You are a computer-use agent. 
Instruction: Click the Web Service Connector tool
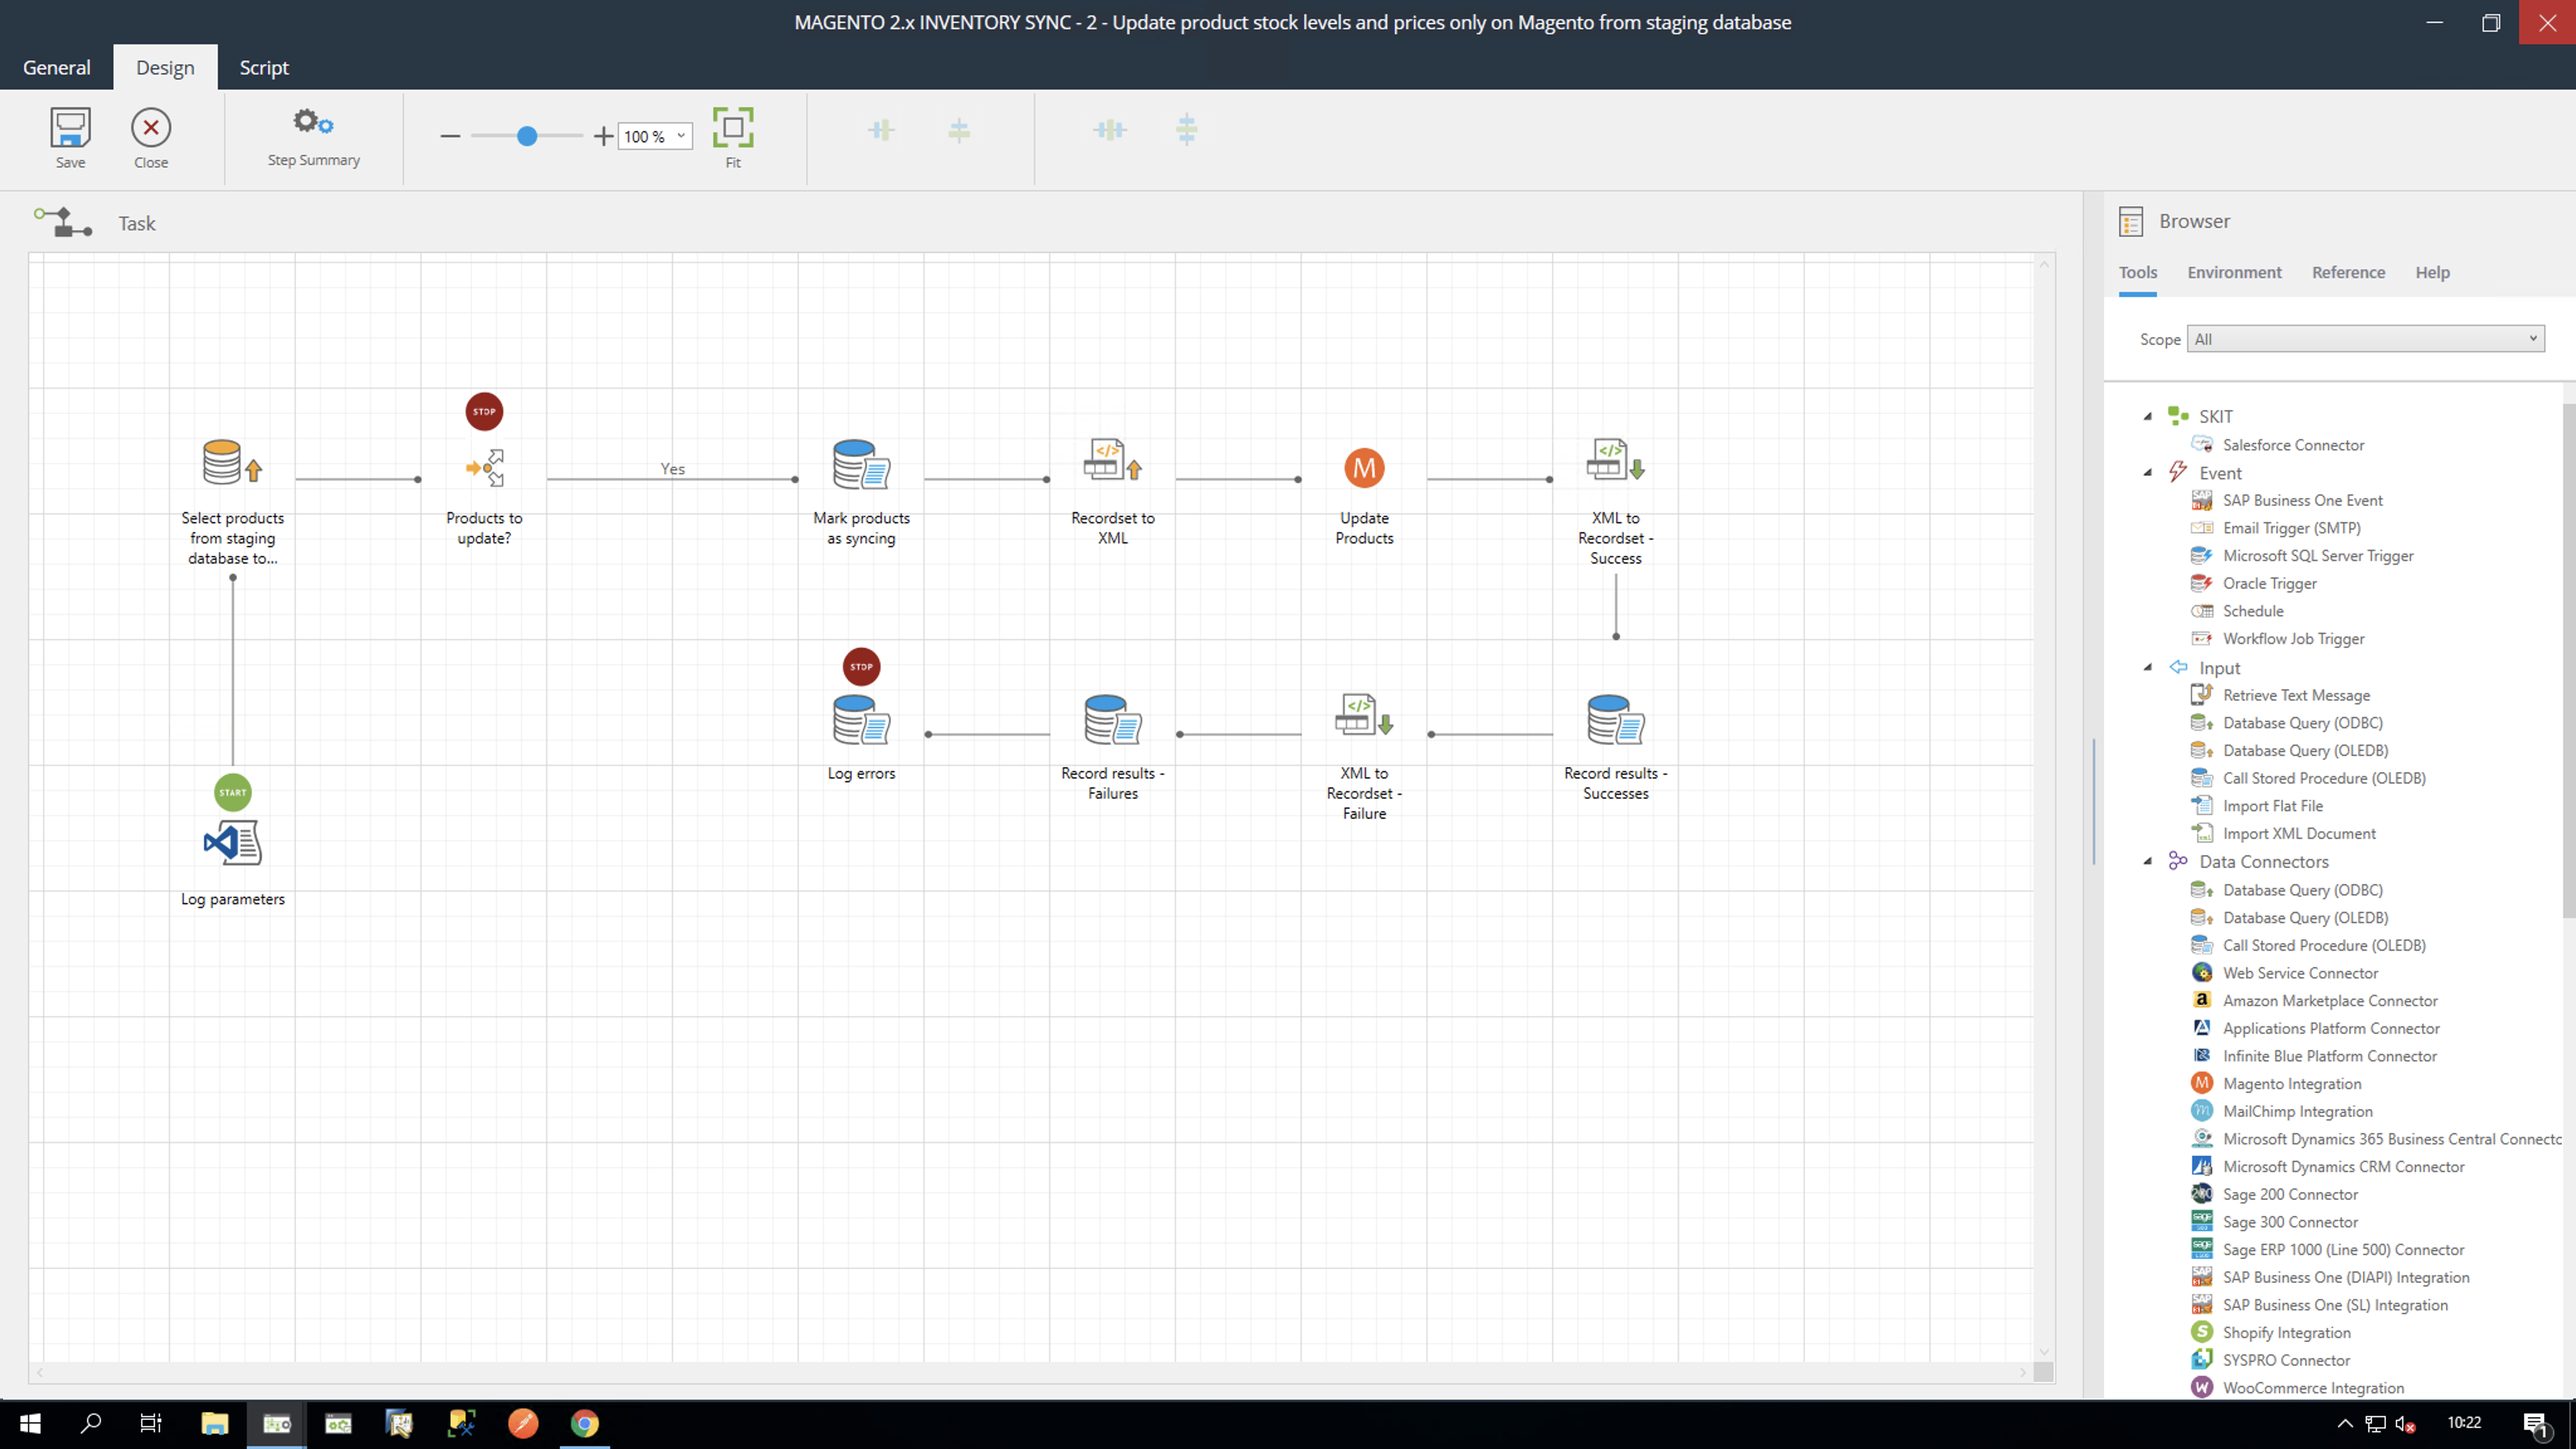pyautogui.click(x=2300, y=973)
